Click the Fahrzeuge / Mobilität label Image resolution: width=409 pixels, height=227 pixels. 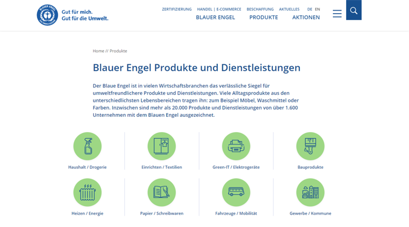[236, 213]
